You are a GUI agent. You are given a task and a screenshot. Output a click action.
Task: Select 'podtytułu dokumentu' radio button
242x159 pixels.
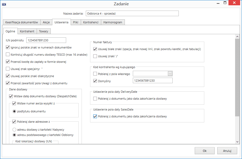[x=14, y=111]
